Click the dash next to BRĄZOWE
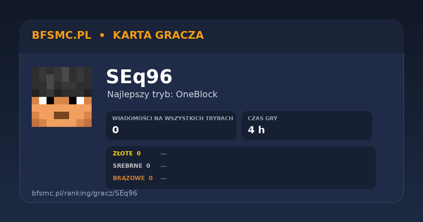423x222 pixels. 164,179
